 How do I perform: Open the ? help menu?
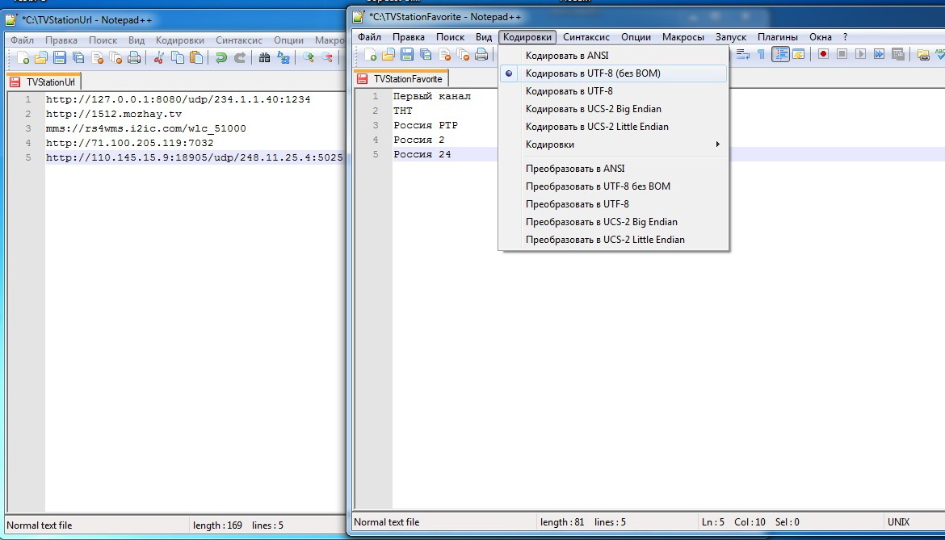pos(845,37)
